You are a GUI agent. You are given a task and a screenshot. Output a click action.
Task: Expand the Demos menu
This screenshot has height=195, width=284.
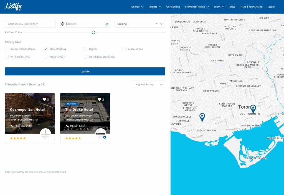[x=137, y=7]
